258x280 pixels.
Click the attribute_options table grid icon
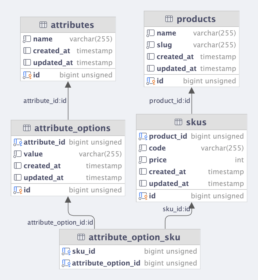tap(27, 128)
